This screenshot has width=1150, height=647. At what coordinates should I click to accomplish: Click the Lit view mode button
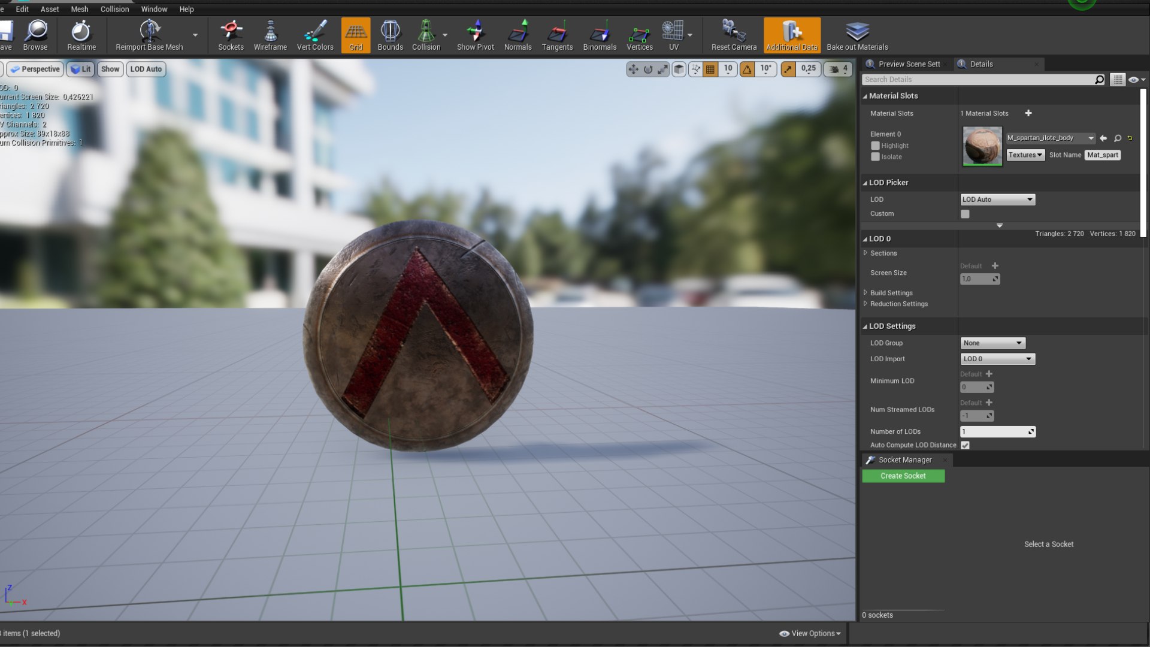tap(80, 69)
